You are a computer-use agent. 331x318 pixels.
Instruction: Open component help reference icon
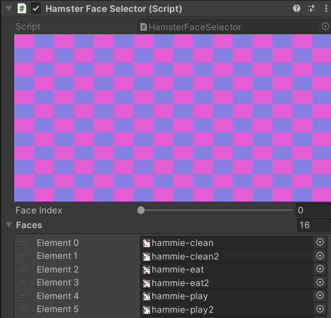point(297,8)
